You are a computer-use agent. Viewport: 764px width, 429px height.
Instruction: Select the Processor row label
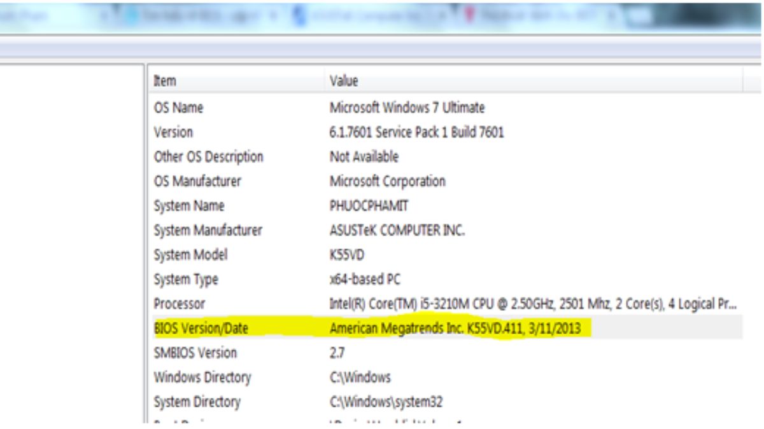(179, 304)
